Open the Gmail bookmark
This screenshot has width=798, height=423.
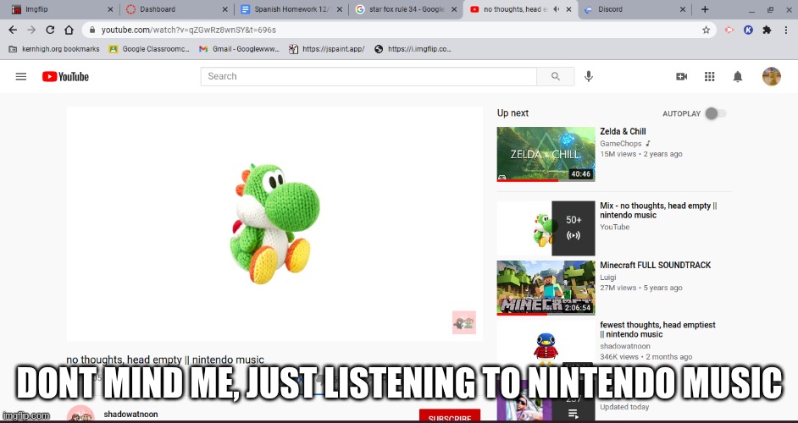239,49
